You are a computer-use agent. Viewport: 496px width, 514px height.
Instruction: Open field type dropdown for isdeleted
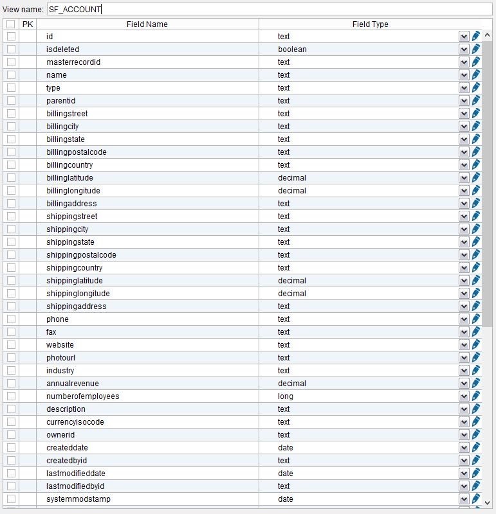coord(464,49)
